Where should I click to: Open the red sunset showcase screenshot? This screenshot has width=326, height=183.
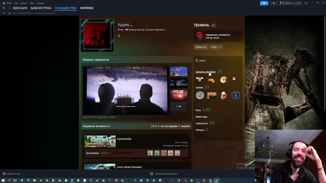(x=179, y=95)
